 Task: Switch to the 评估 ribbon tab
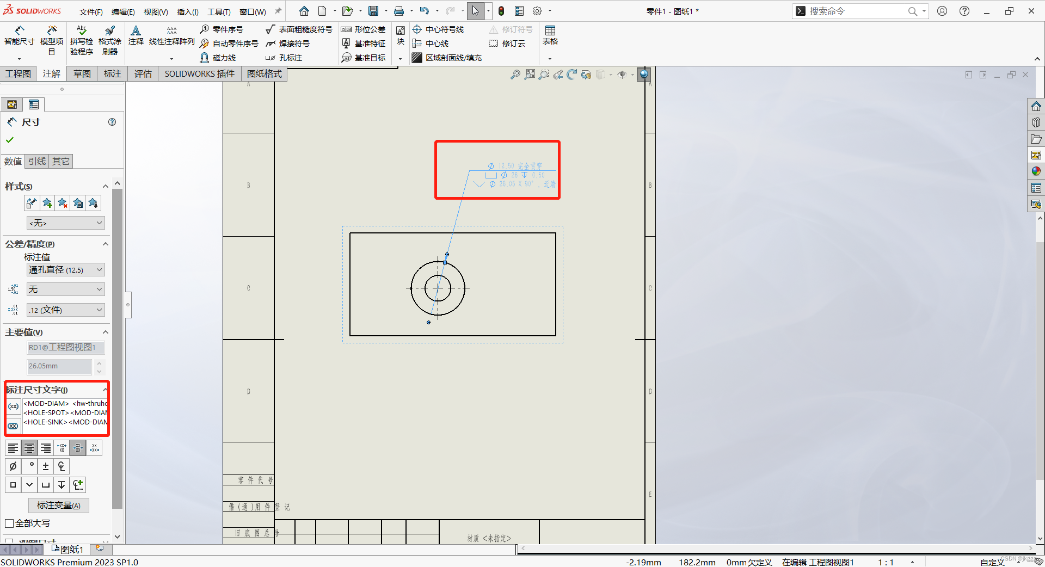143,73
